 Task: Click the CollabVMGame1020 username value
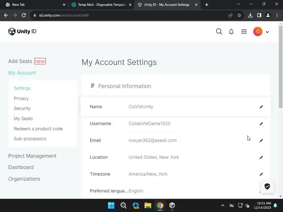coord(150,123)
